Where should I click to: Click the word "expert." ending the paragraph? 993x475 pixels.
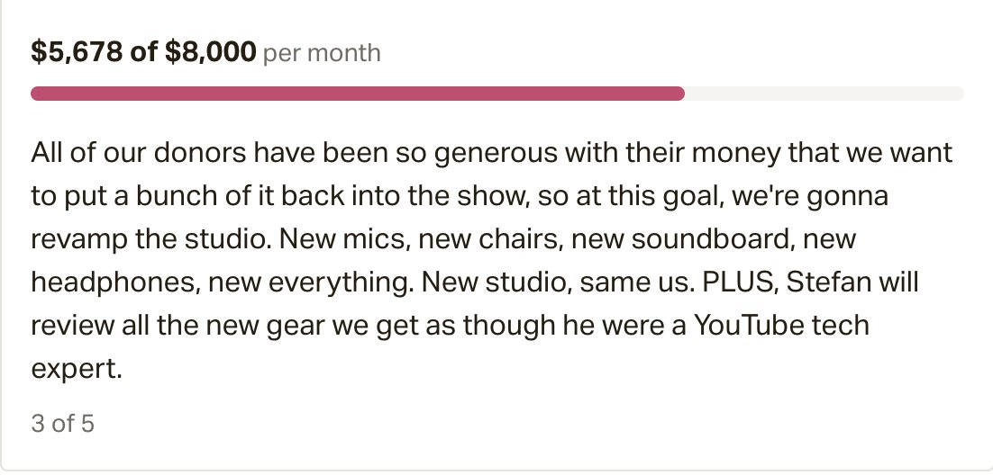(76, 370)
